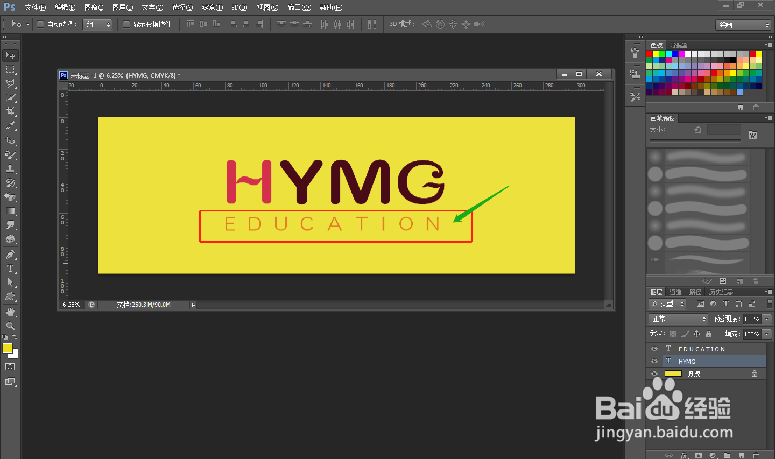Enable show transform controls checkbox
This screenshot has height=459, width=775.
tap(126, 24)
